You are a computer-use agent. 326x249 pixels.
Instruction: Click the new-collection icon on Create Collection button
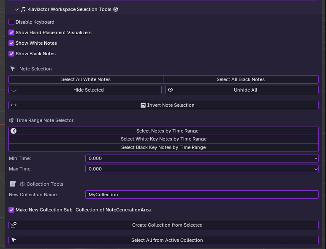(14, 225)
